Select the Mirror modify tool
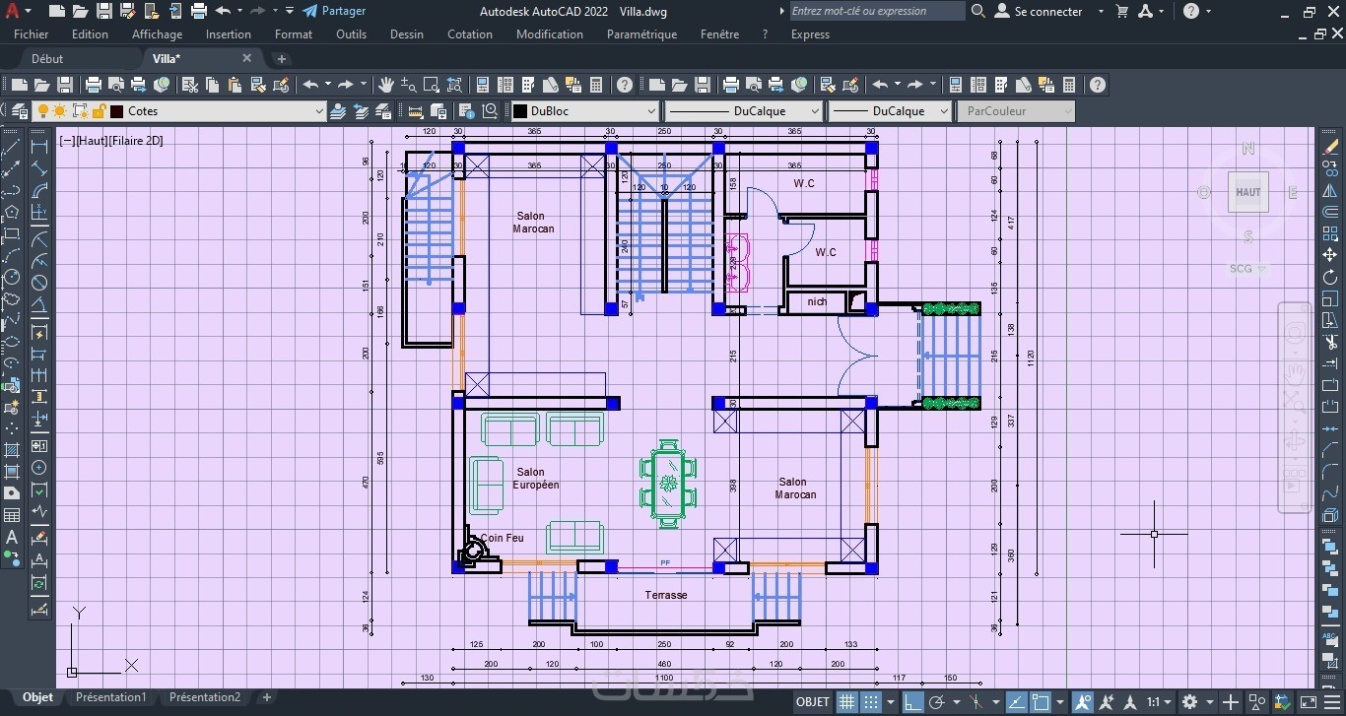 pyautogui.click(x=1330, y=190)
